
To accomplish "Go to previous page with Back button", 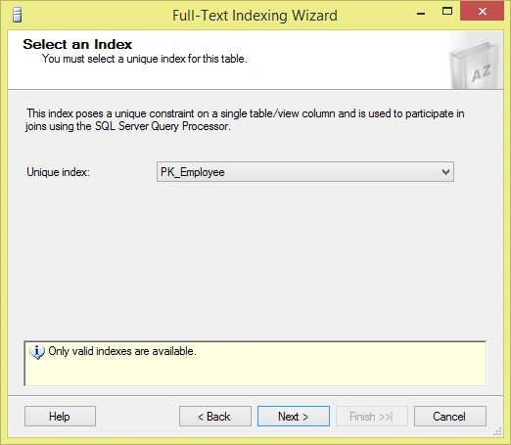I will click(215, 417).
